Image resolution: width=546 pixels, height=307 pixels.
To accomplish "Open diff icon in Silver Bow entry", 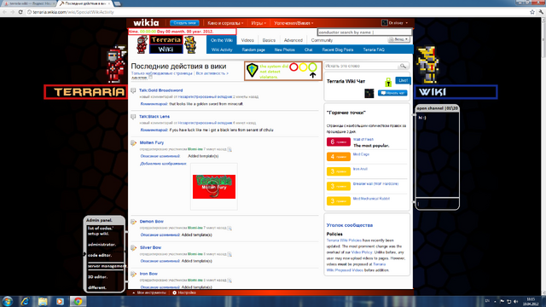I will [229, 254].
